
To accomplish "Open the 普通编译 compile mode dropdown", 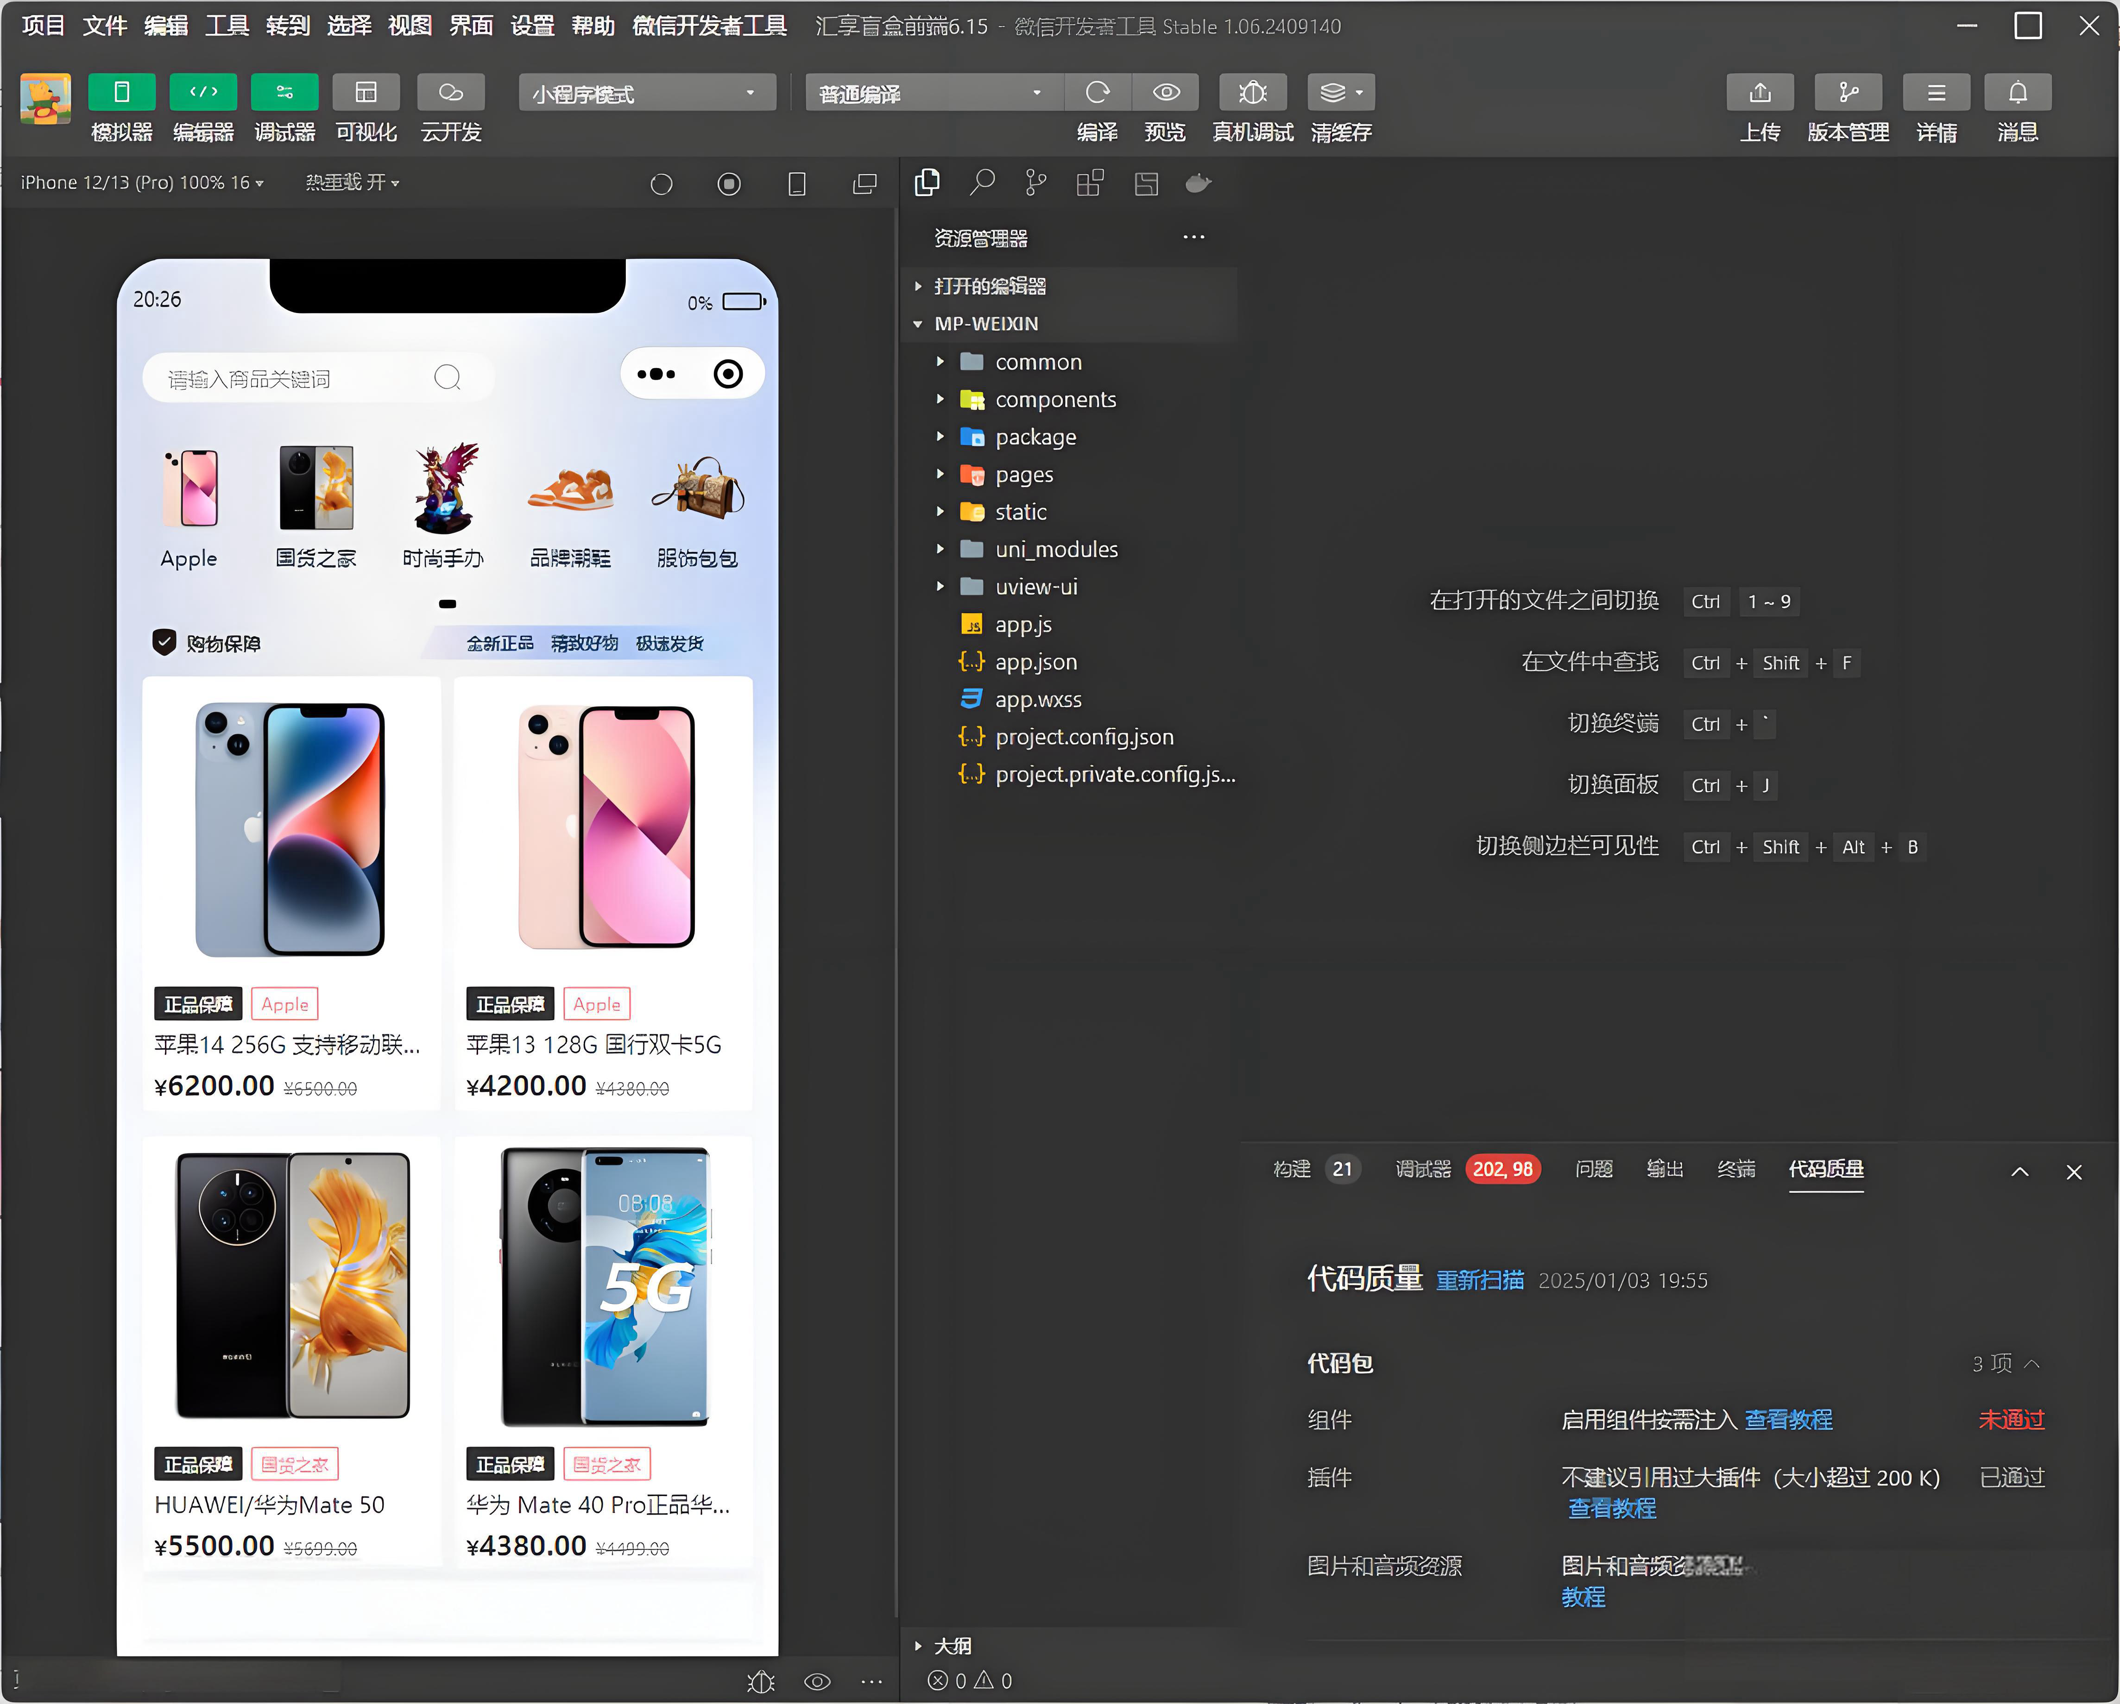I will coord(930,91).
